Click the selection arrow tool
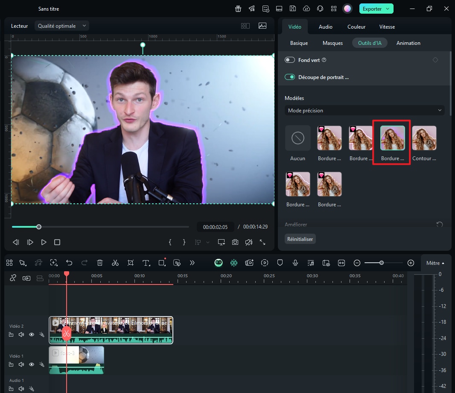 [x=23, y=263]
